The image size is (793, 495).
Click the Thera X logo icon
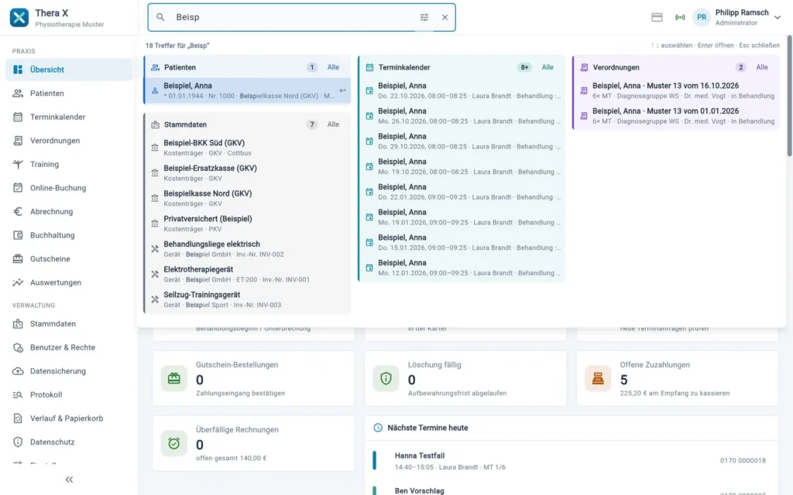19,17
